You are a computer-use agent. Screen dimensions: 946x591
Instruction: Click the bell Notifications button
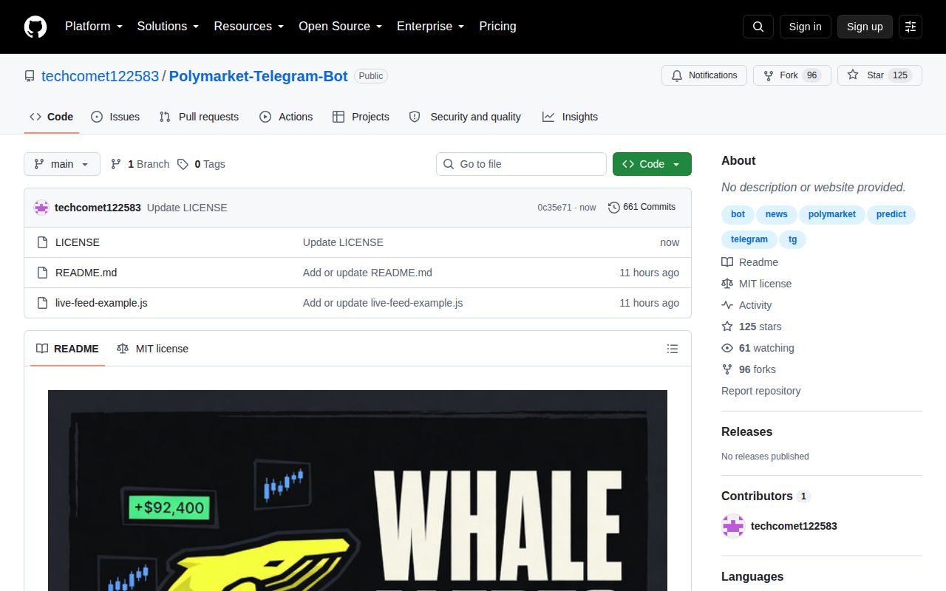(x=704, y=75)
